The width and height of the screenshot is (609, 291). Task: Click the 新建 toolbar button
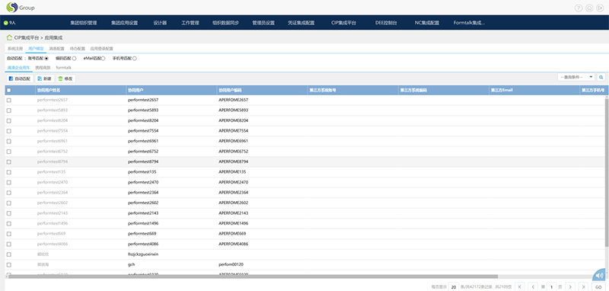coord(44,78)
